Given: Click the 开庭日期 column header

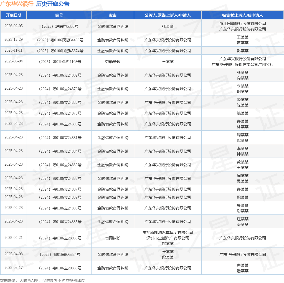Looking at the screenshot, I should coord(14,15).
